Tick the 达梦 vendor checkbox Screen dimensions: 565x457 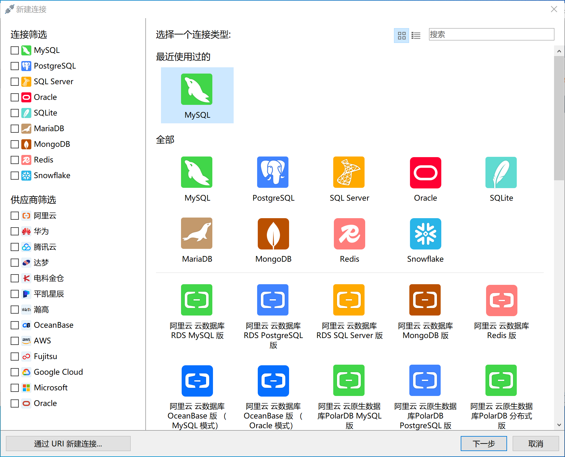(x=15, y=263)
